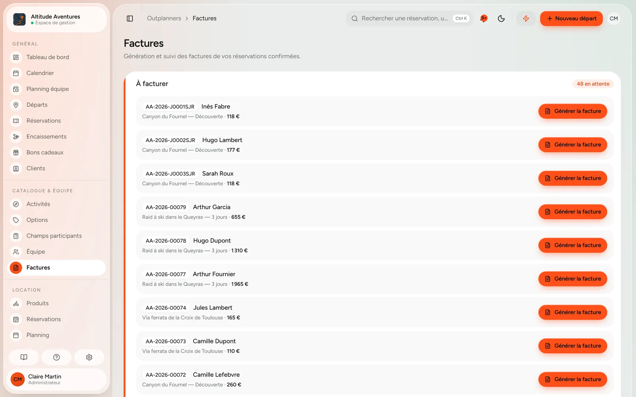The width and height of the screenshot is (636, 397).
Task: Open the notifications icon with 9+ badge
Action: (484, 19)
